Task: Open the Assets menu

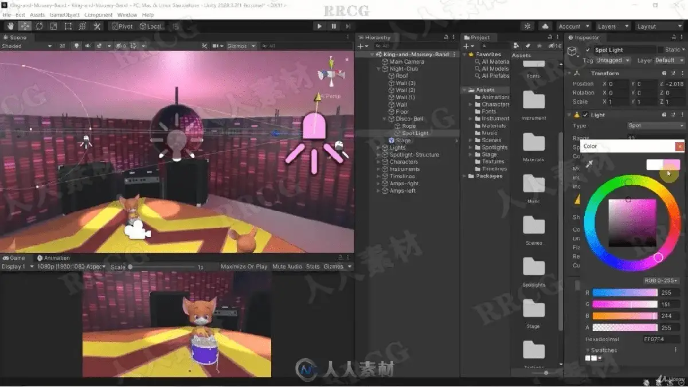Action: pyautogui.click(x=37, y=15)
